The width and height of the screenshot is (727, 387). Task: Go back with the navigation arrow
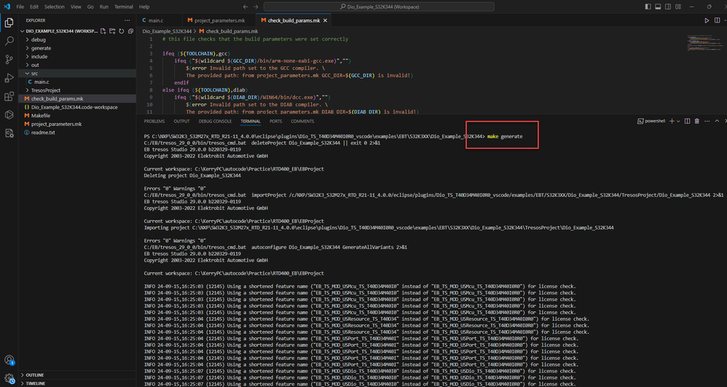coord(245,7)
